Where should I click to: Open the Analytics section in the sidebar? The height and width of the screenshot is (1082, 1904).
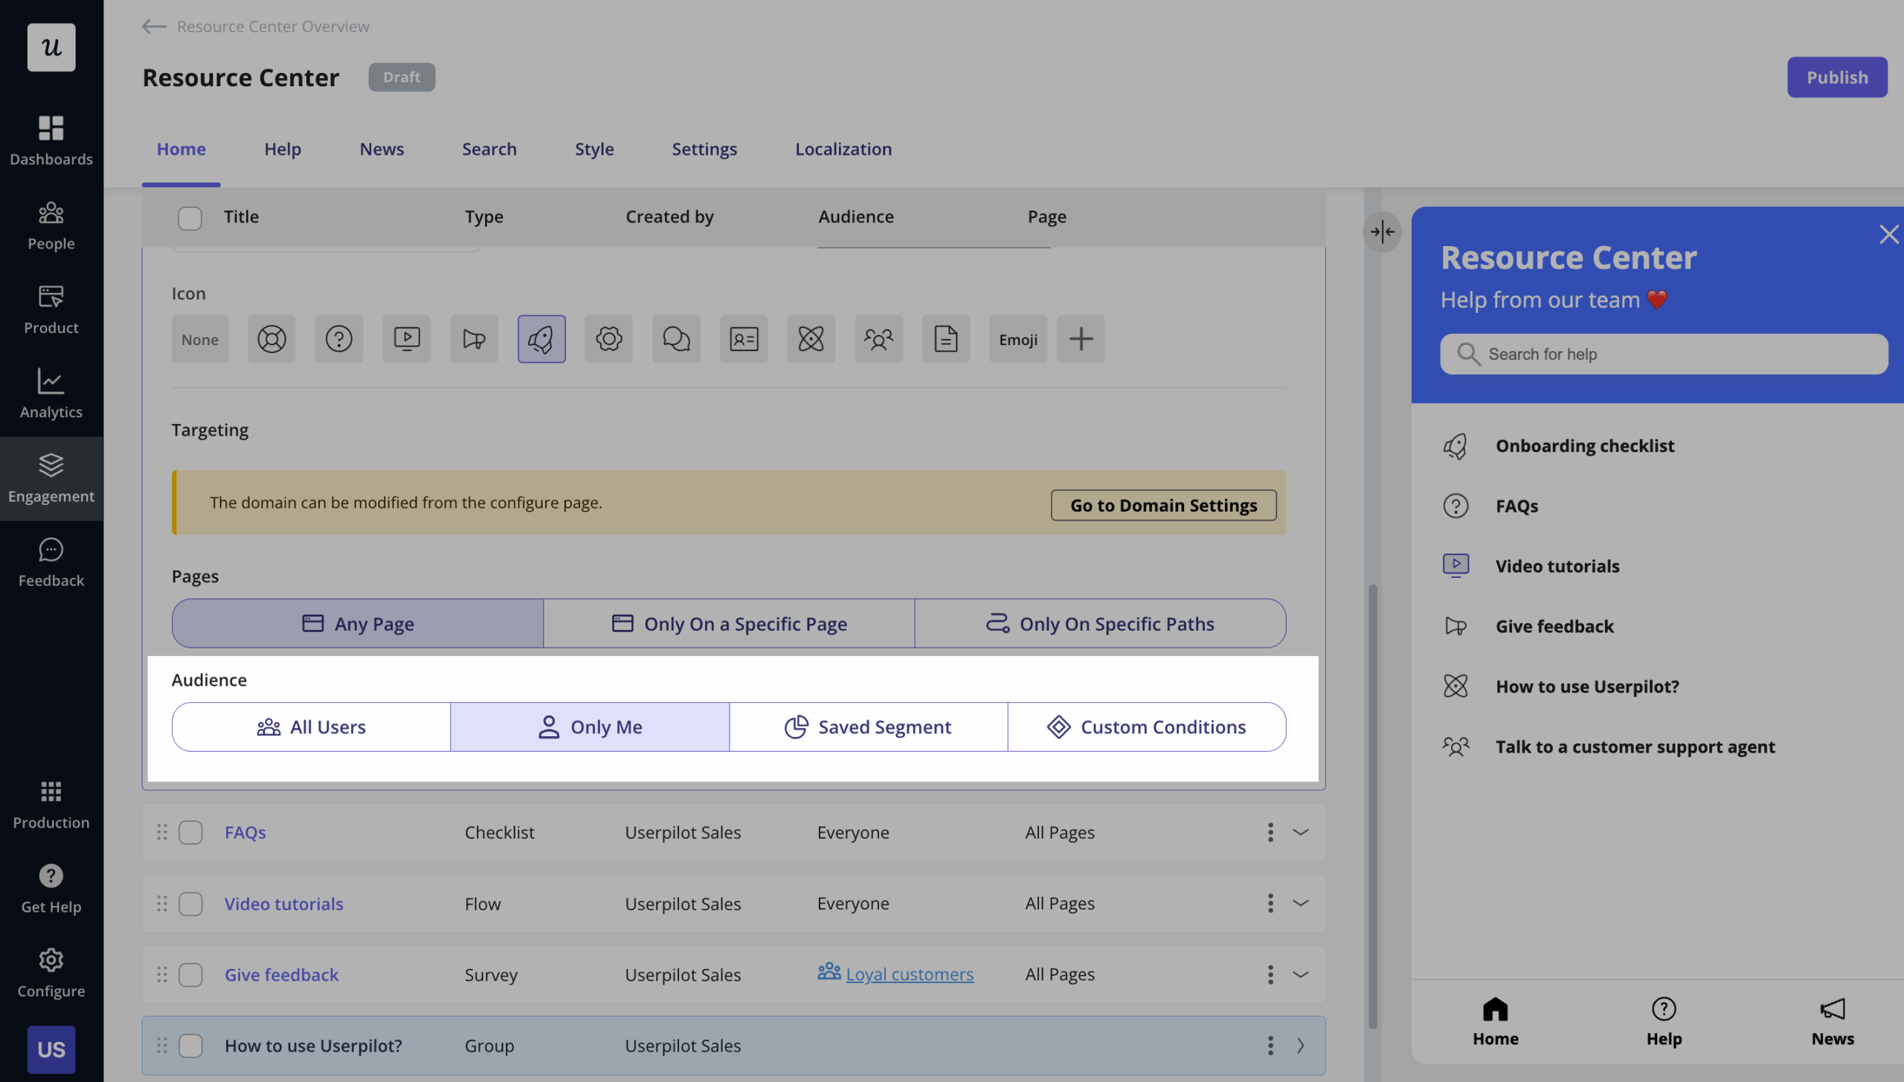tap(51, 394)
